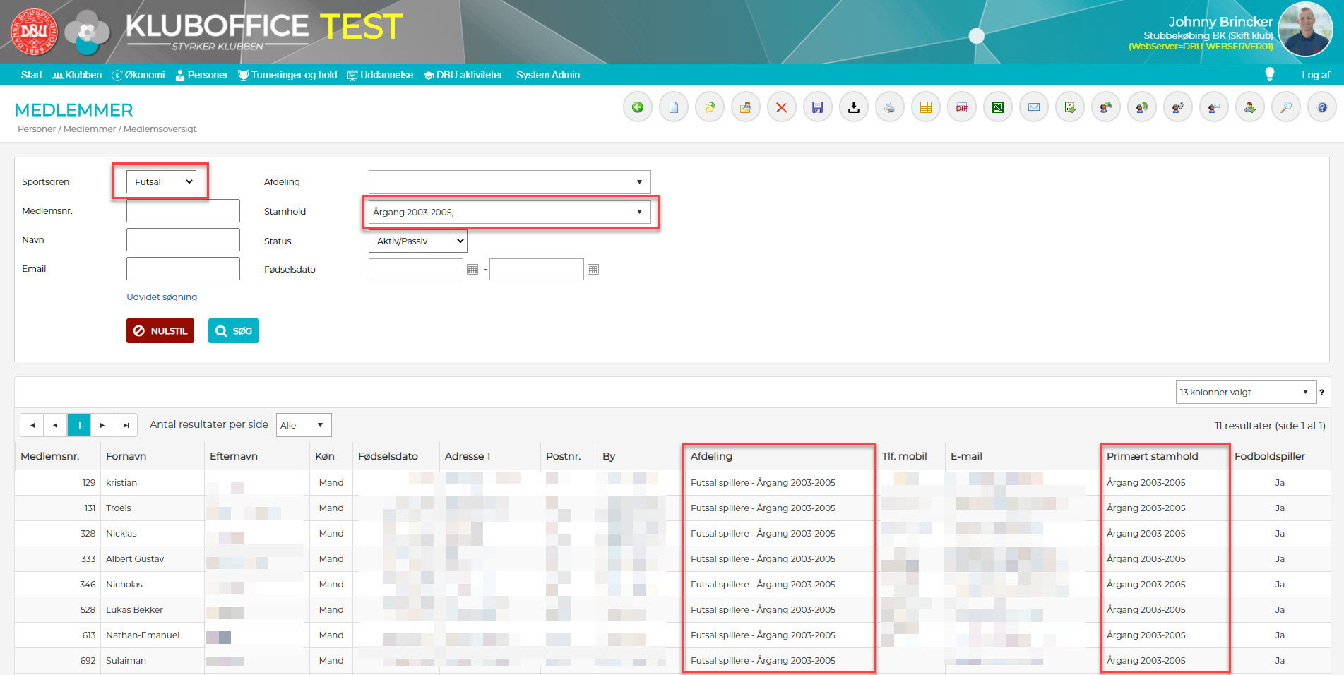Image resolution: width=1344 pixels, height=675 pixels.
Task: Open the Personer menu
Action: point(202,75)
